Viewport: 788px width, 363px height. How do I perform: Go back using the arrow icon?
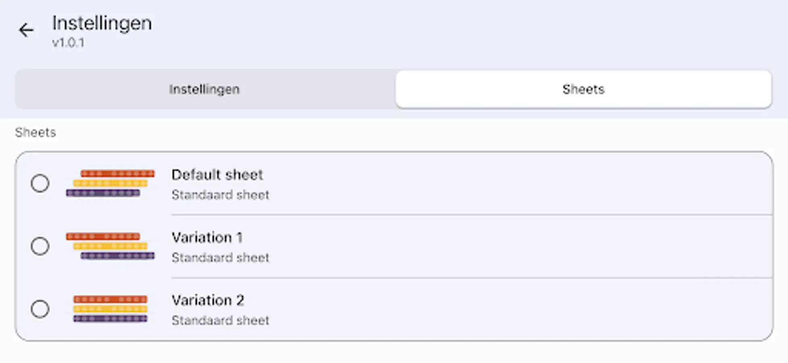pyautogui.click(x=26, y=30)
